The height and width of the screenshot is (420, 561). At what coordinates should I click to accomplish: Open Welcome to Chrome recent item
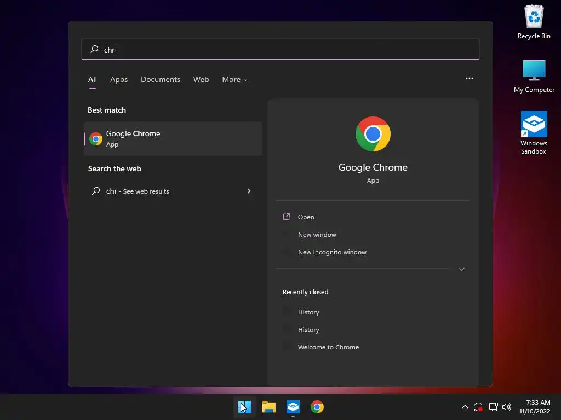[x=328, y=347]
